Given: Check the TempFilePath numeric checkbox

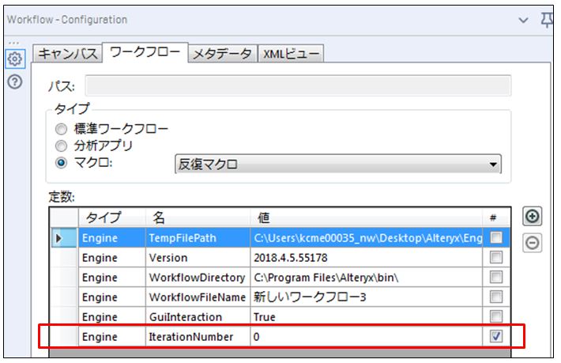Looking at the screenshot, I should tap(495, 237).
